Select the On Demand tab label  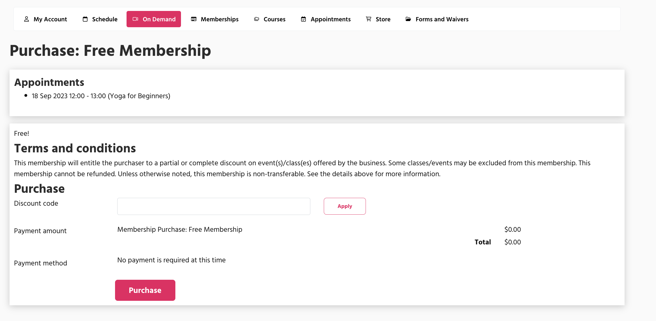(x=159, y=19)
